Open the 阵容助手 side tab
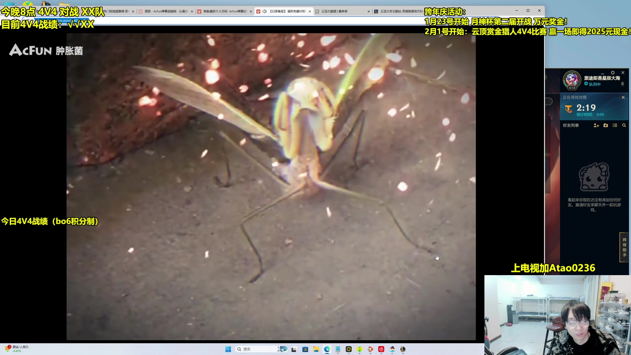This screenshot has height=355, width=631. [624, 247]
